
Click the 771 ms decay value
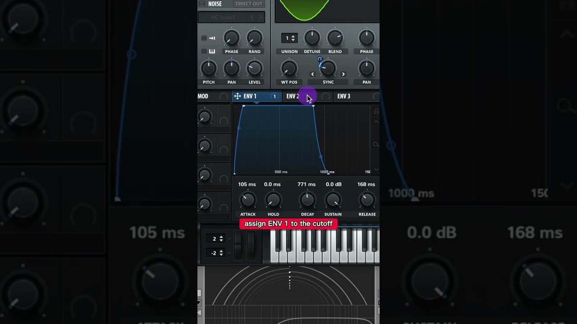click(307, 184)
